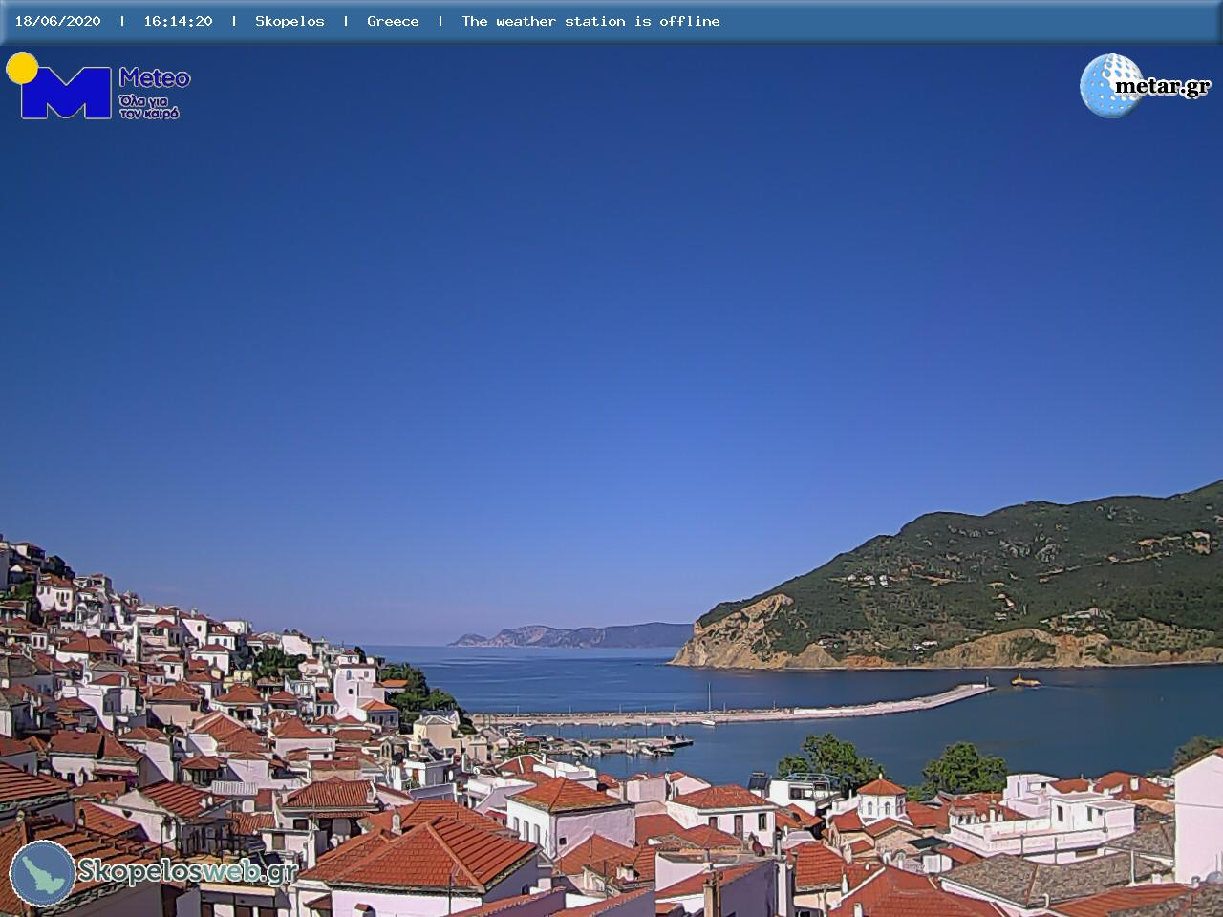Click the Greece label in header
Image resolution: width=1223 pixels, height=917 pixels.
pyautogui.click(x=393, y=21)
